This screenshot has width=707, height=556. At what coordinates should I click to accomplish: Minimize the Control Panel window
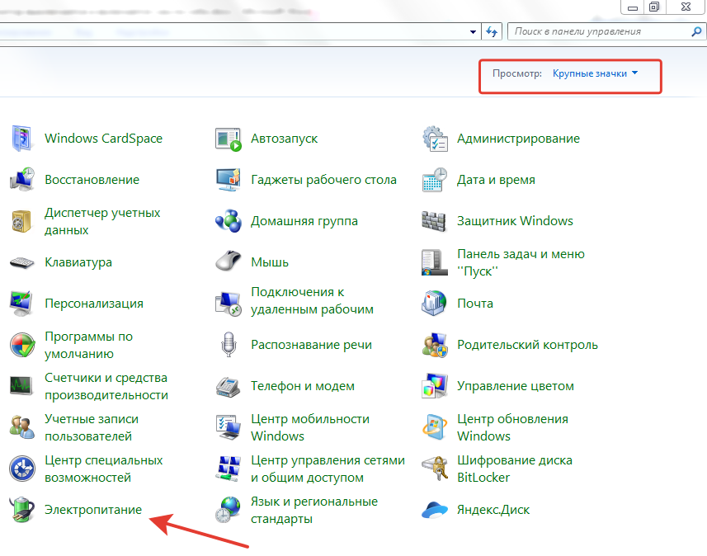632,7
